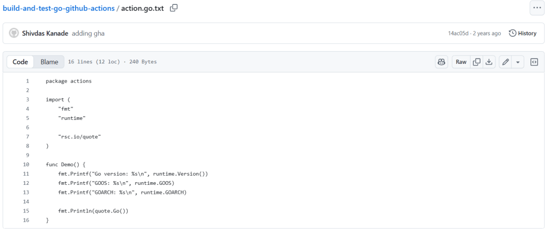
Task: Open the Raw file view
Action: (461, 62)
